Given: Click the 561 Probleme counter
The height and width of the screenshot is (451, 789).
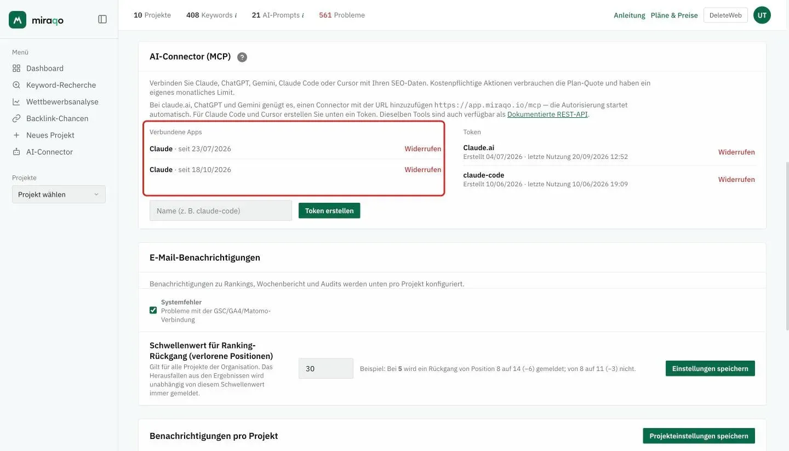Looking at the screenshot, I should click(x=342, y=15).
